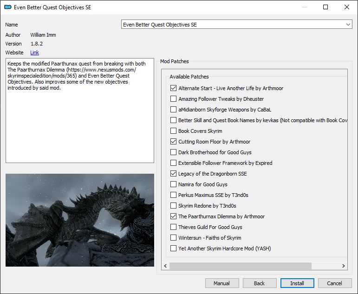Enable Amazing Follower Tweaks by Dheuster patch
The height and width of the screenshot is (294, 358).
click(173, 99)
